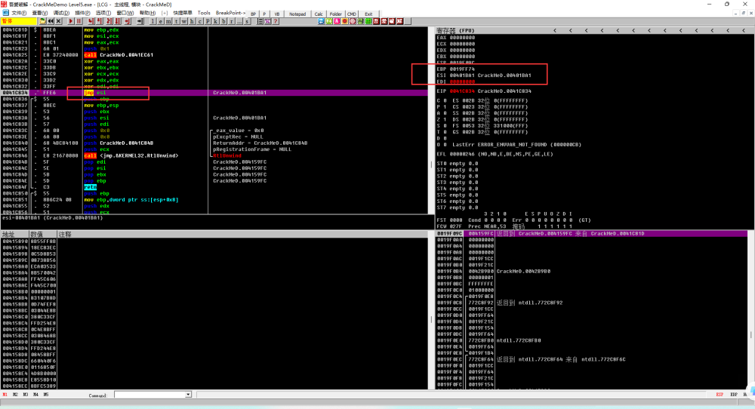Click the Restart program rewind icon
This screenshot has height=409, width=755.
[x=49, y=21]
